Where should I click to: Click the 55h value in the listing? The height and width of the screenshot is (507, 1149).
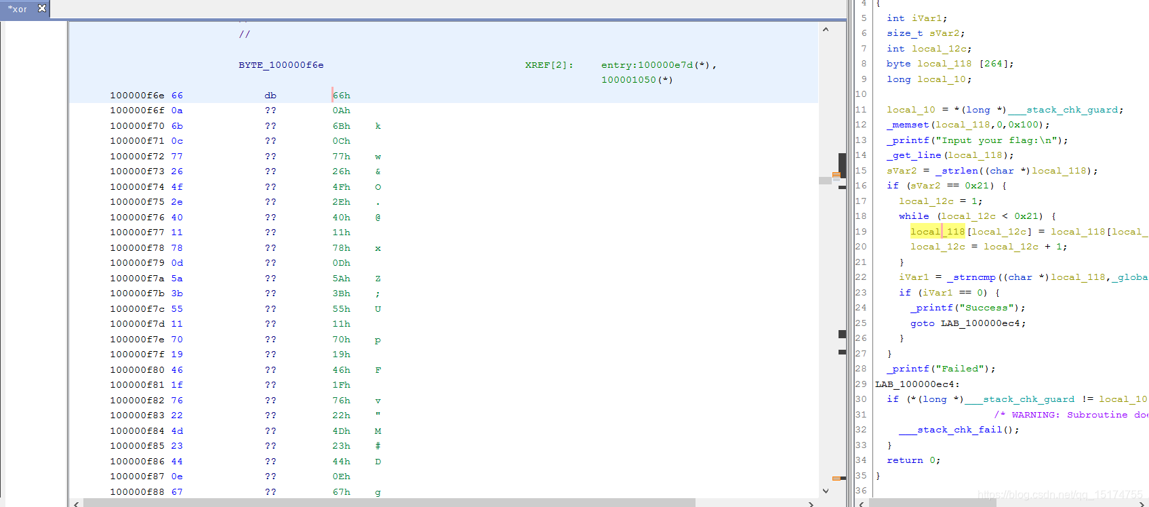click(341, 309)
